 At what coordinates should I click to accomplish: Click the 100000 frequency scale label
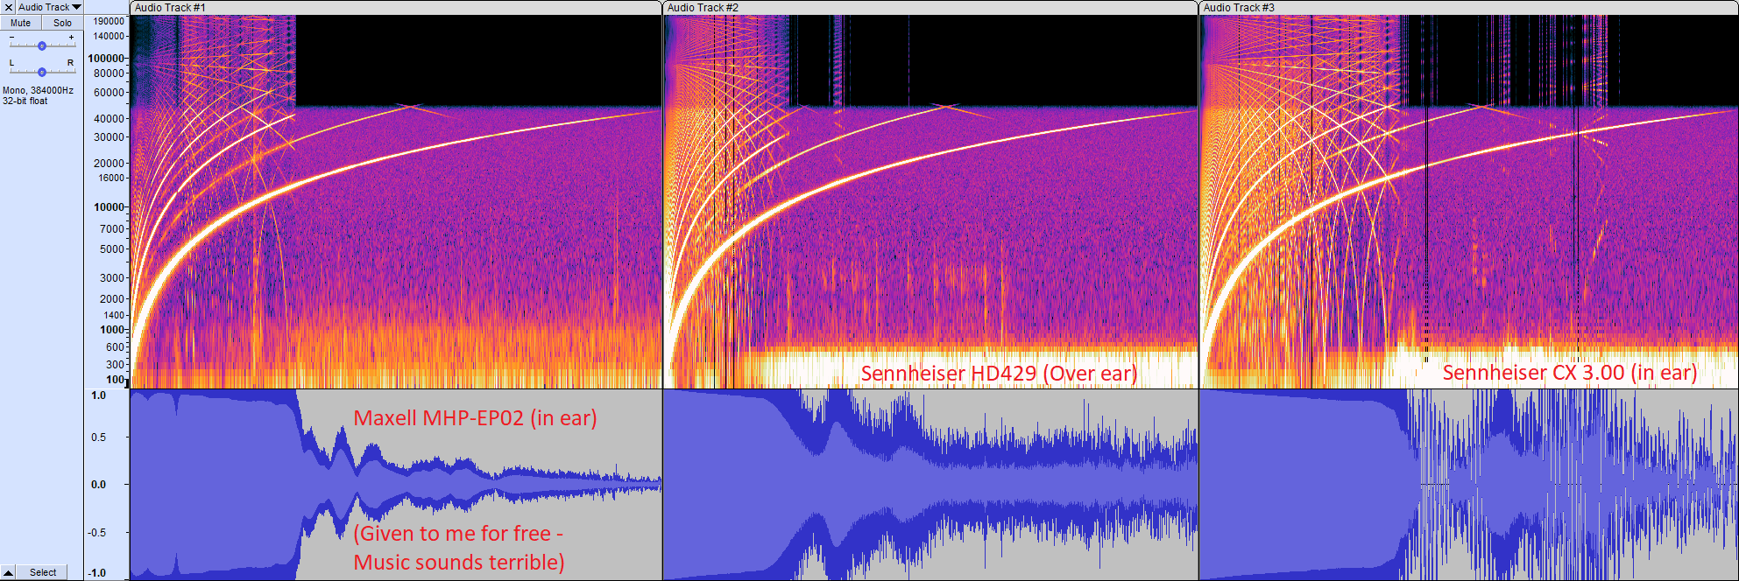(107, 59)
